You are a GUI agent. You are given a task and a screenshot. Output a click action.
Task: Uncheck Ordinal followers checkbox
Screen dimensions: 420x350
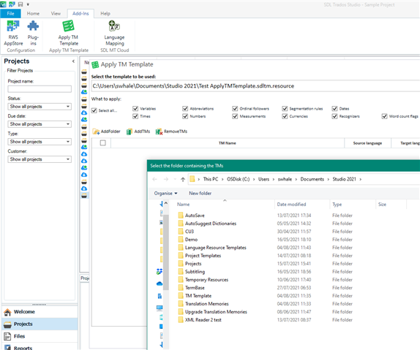(x=235, y=108)
